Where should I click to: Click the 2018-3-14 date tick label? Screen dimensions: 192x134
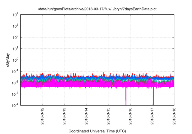86,116
